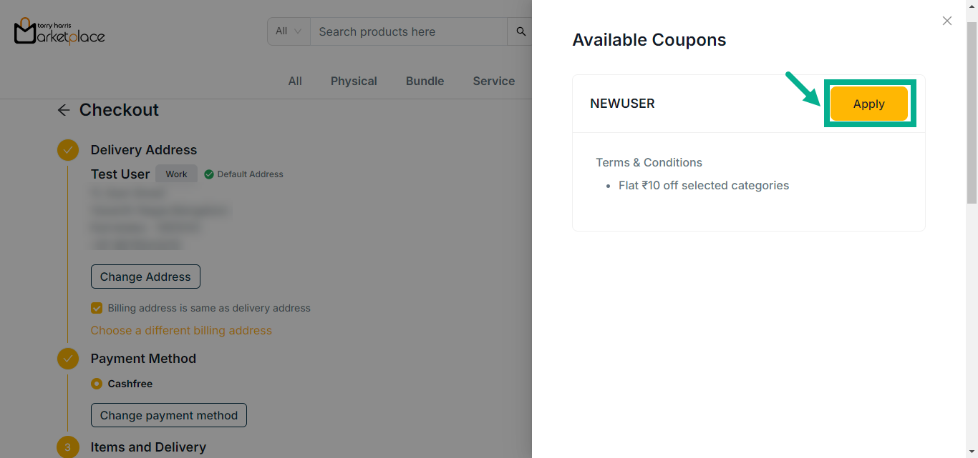Screen dimensions: 978x458
Task: Click the green Default Address check icon
Action: [x=209, y=174]
